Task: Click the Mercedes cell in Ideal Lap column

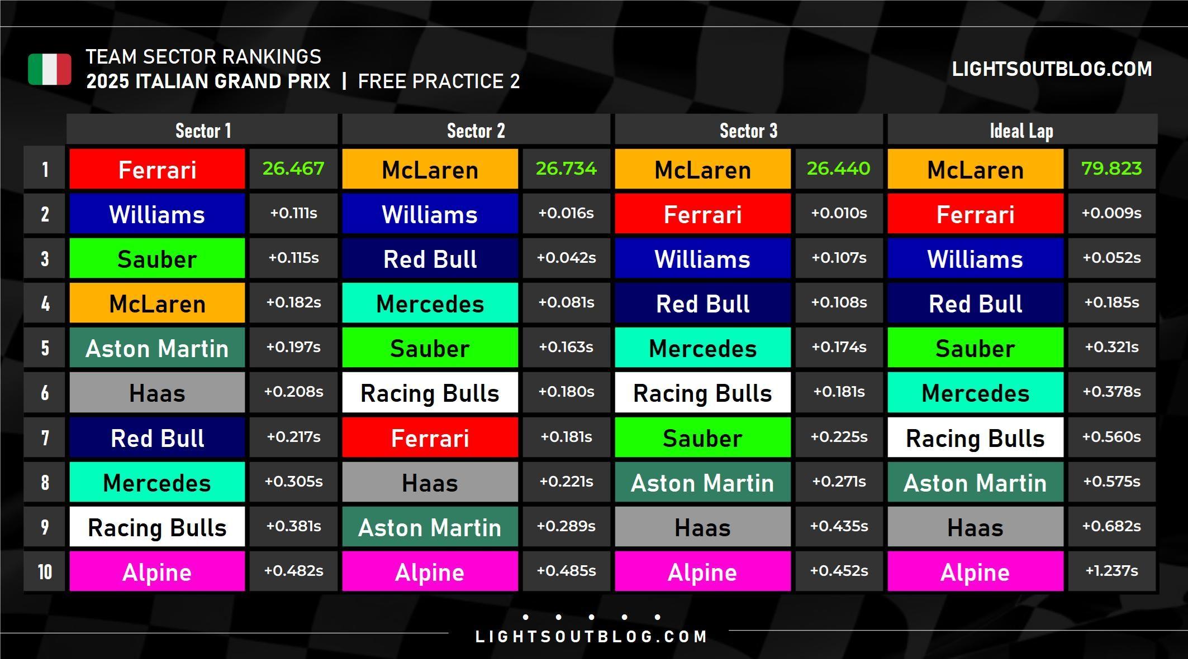Action: 975,393
